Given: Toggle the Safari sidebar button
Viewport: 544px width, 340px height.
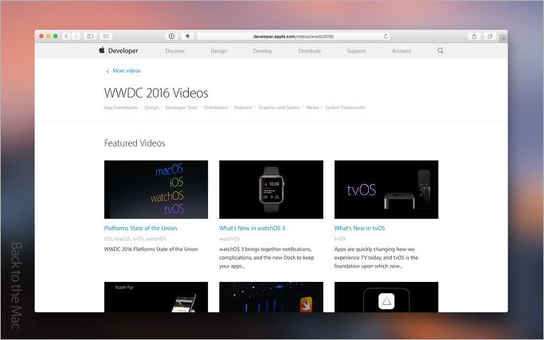Looking at the screenshot, I should pyautogui.click(x=90, y=36).
